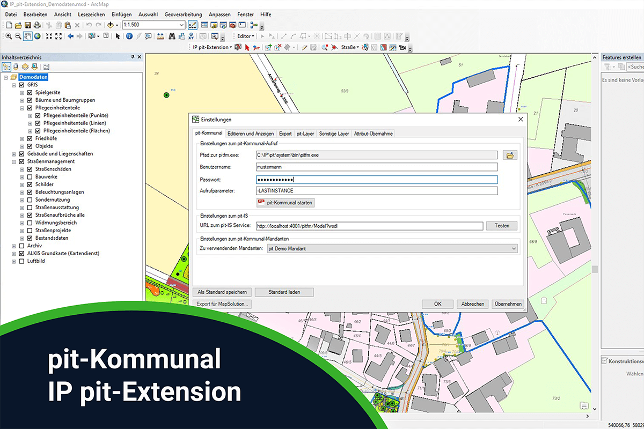Open the folder browse icon for pitfm.exe path
This screenshot has height=429, width=644.
pyautogui.click(x=510, y=154)
